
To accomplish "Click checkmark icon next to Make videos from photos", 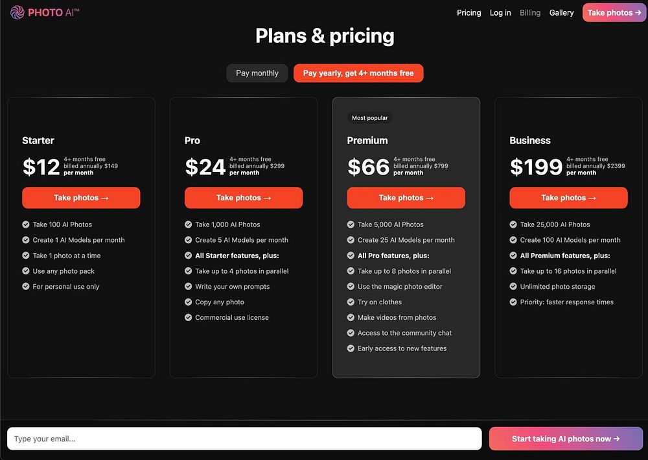I will (x=351, y=318).
